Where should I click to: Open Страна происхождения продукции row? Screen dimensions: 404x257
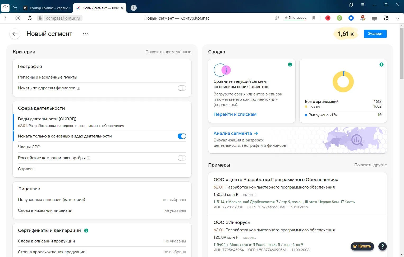pos(102,252)
